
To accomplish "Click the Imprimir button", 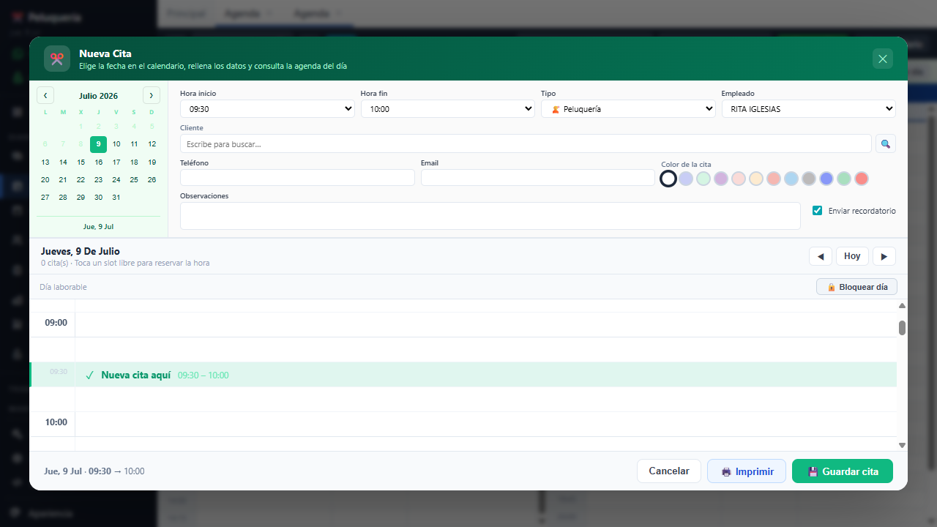I will point(747,471).
